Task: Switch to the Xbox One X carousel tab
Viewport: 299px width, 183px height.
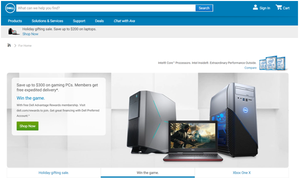Action: [x=242, y=173]
